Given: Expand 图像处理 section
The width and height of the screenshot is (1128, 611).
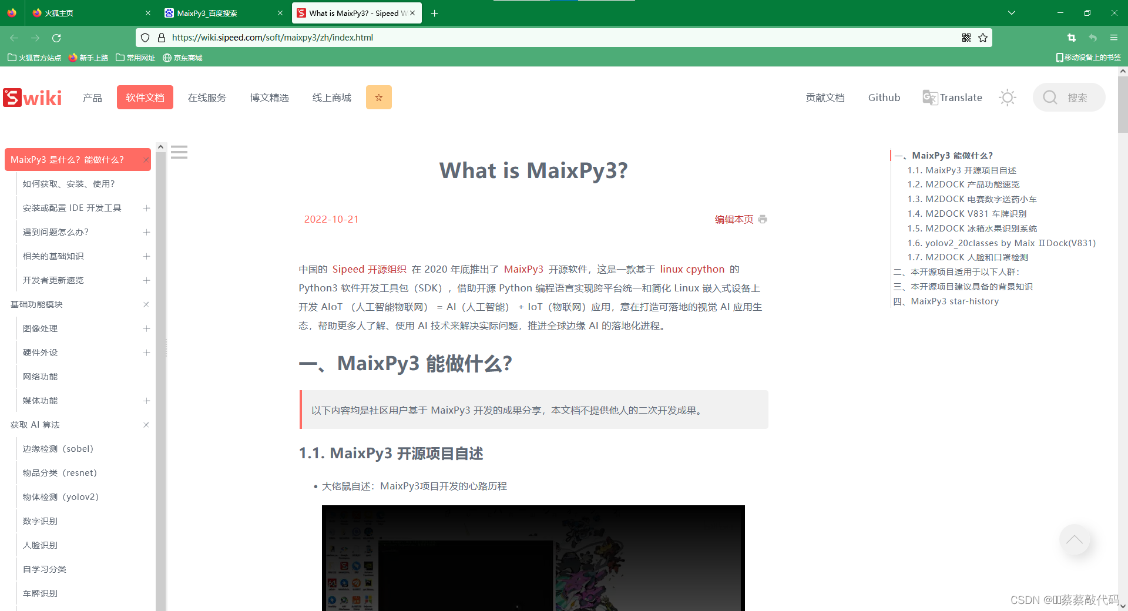Looking at the screenshot, I should [x=147, y=328].
